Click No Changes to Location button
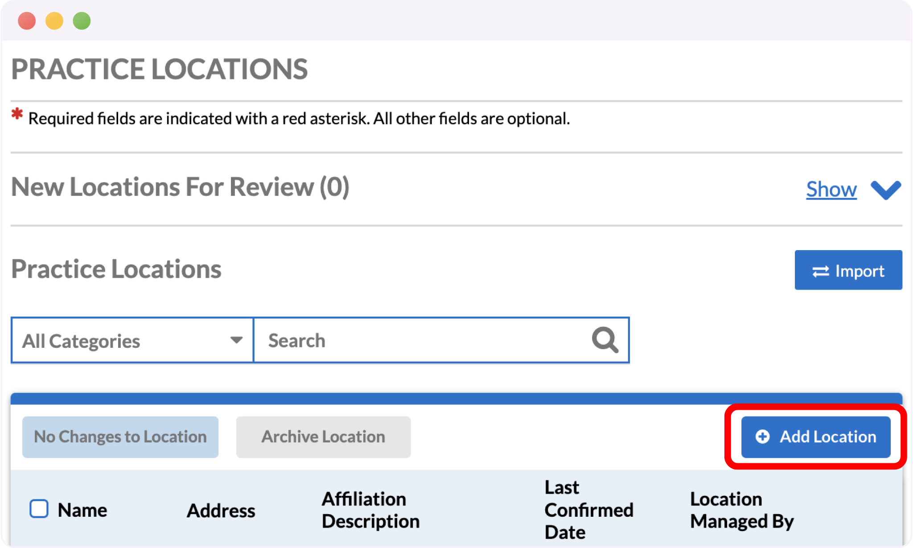913x548 pixels. tap(120, 437)
